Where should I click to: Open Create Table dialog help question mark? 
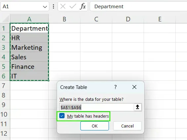(x=115, y=87)
